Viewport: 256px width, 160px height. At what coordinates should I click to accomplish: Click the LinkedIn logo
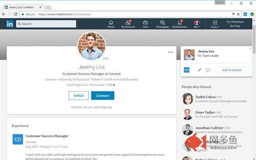click(x=10, y=24)
